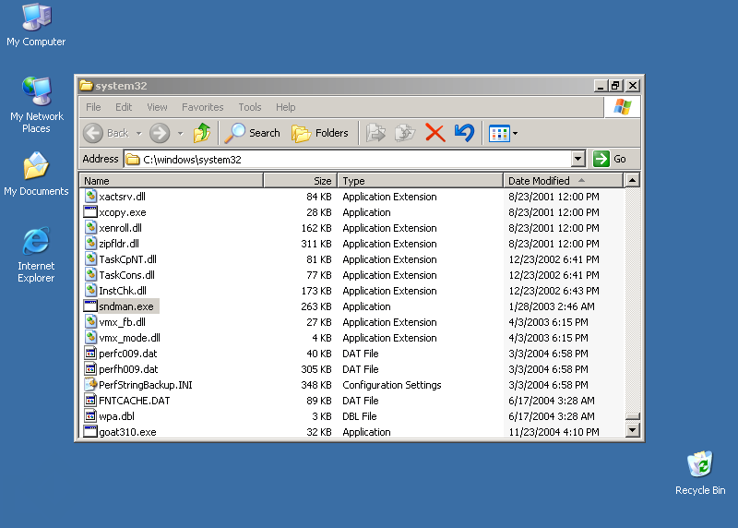Click the Copy To toolbar icon
The width and height of the screenshot is (738, 528).
click(x=405, y=133)
